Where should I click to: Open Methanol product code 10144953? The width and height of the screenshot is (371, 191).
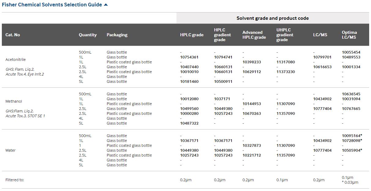point(251,104)
